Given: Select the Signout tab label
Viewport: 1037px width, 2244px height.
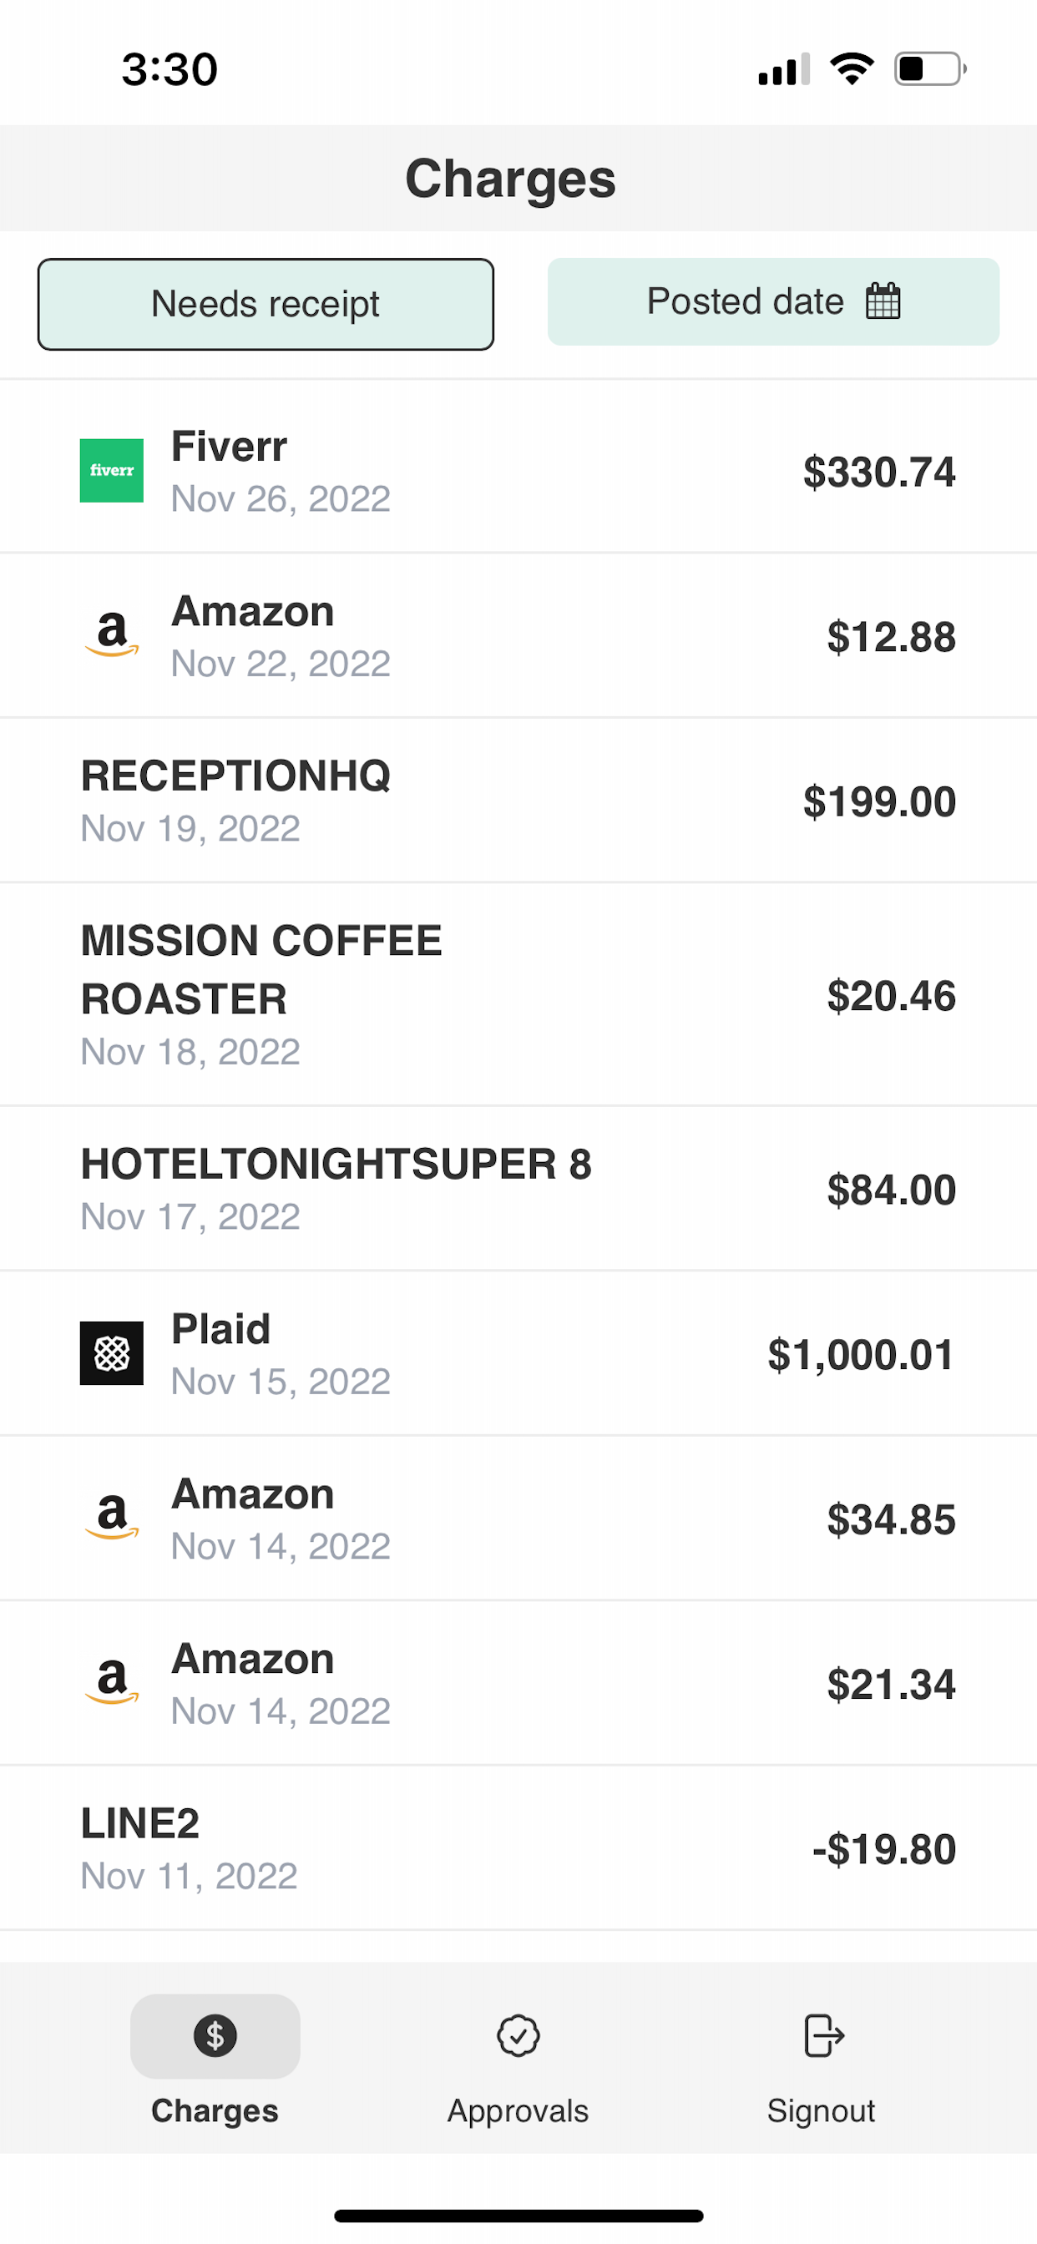Looking at the screenshot, I should coord(821,2110).
